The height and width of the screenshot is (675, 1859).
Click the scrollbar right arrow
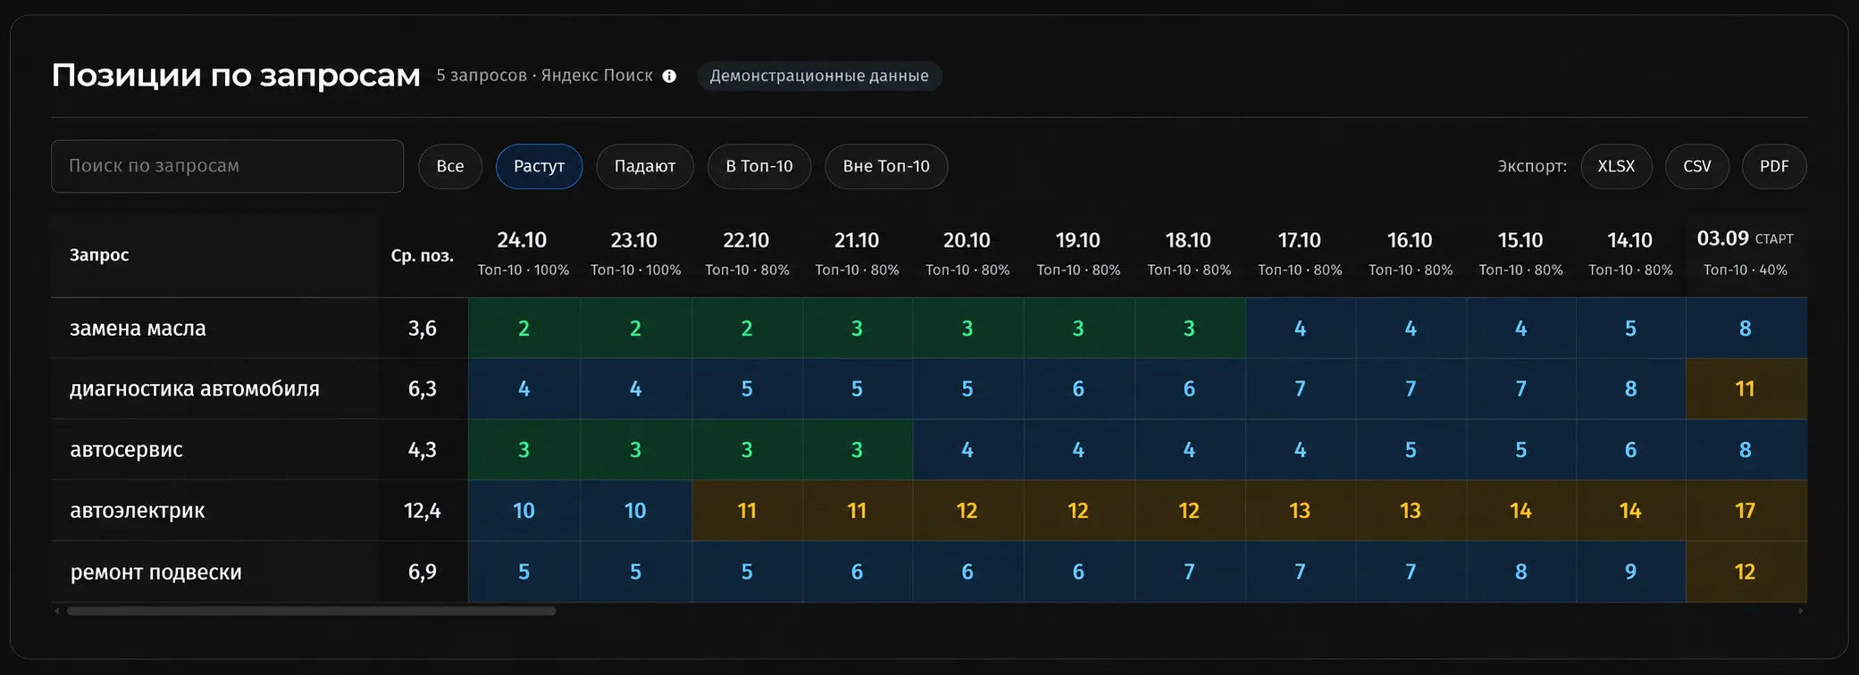click(x=1801, y=612)
